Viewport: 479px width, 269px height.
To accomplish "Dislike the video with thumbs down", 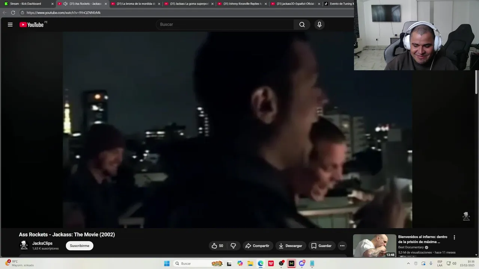I will [x=233, y=246].
